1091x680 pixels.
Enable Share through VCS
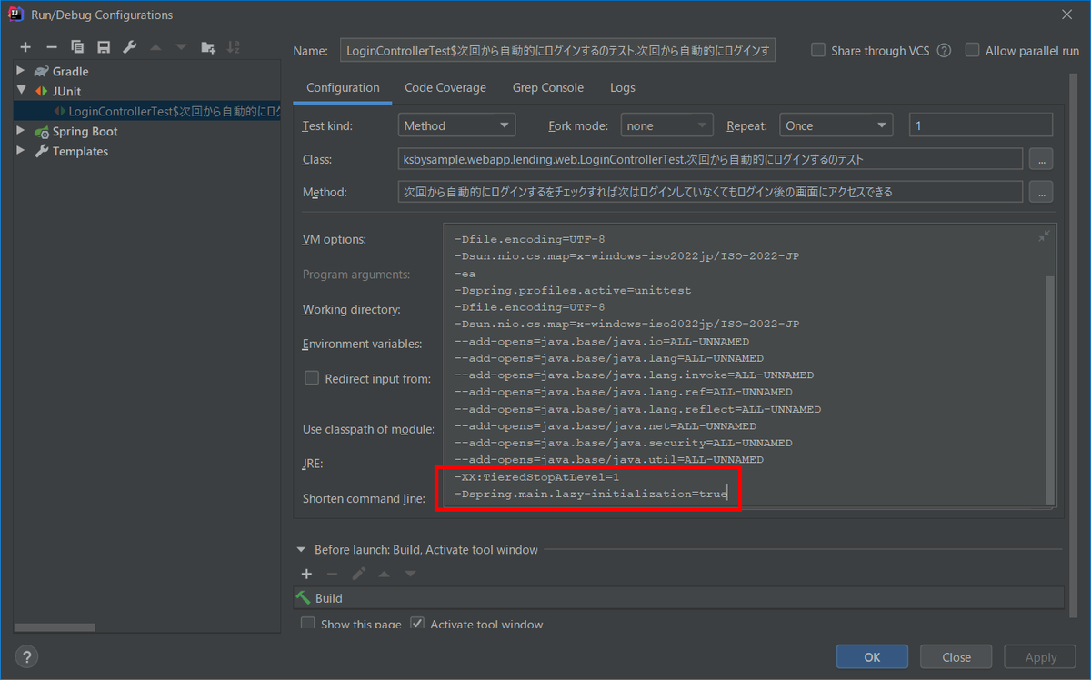pos(817,50)
